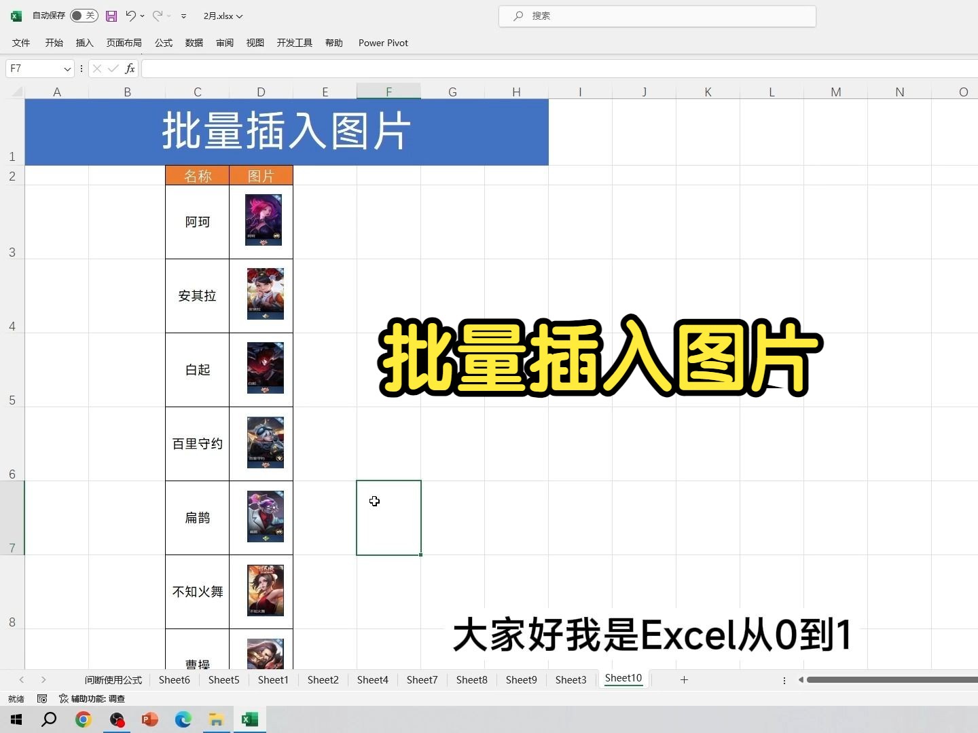Click the previous sheet scroll arrow

[22, 679]
